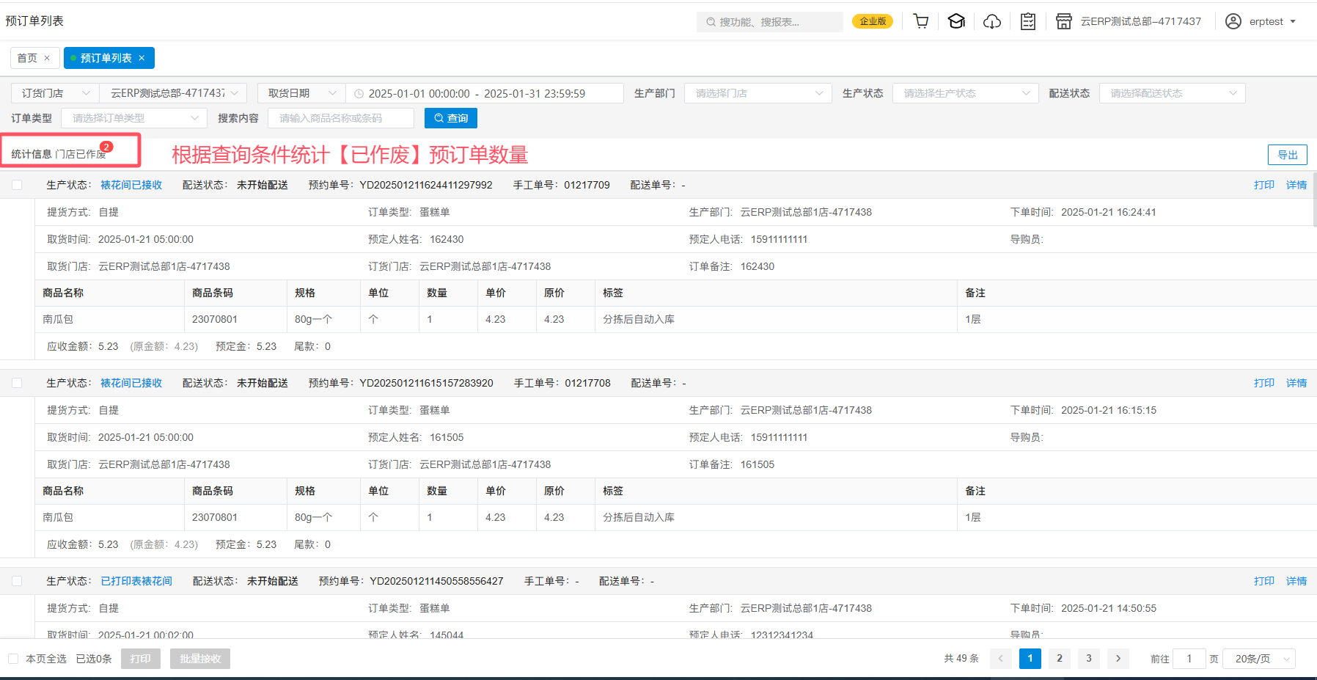1317x680 pixels.
Task: Click 下单时间 2025-01-21 16:15:15 value
Action: point(1109,410)
